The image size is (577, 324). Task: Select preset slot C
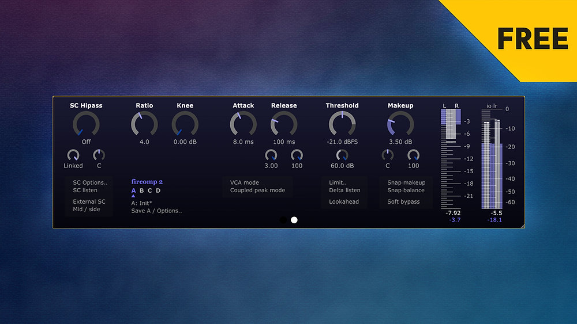(150, 190)
